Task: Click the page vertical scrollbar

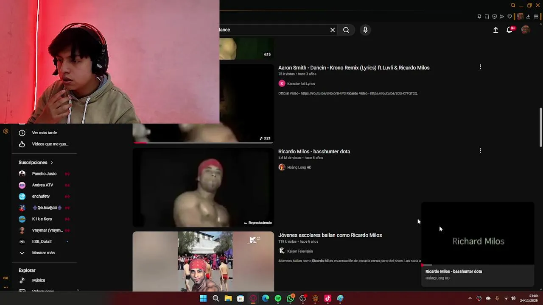Action: (x=540, y=128)
